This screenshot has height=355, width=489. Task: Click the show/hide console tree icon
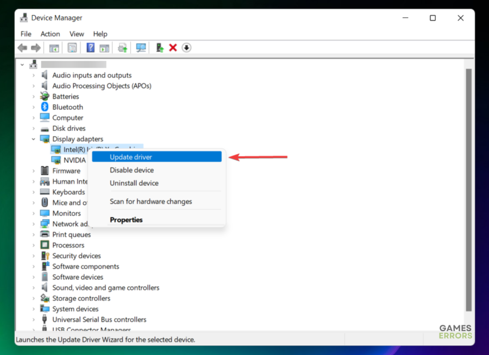[54, 48]
